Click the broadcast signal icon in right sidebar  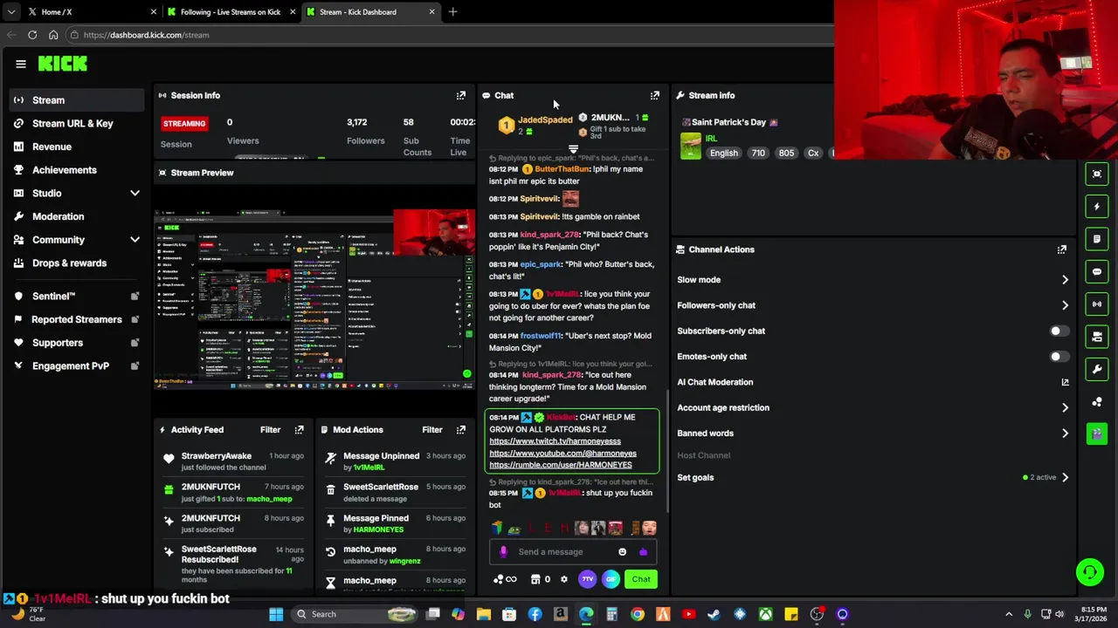[1097, 304]
